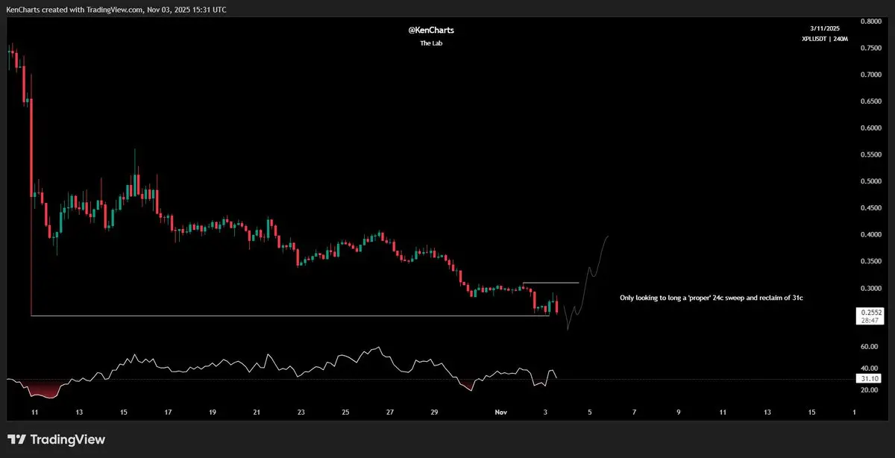The height and width of the screenshot is (458, 895).
Task: Click the '21' date on time axis
Action: (257, 412)
